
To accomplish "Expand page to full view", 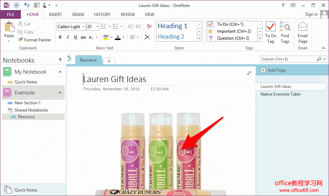I will pos(249,73).
